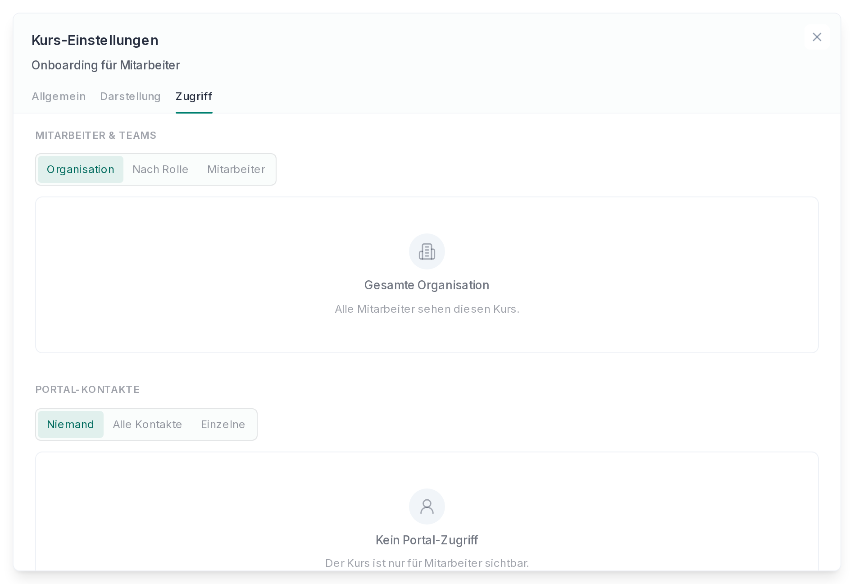Click the Gesamte Organisation heading
The height and width of the screenshot is (584, 854).
coord(427,285)
